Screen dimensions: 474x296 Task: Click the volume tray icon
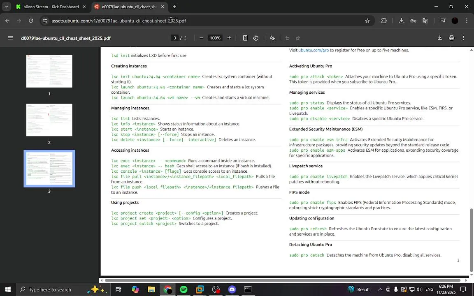coord(419,289)
